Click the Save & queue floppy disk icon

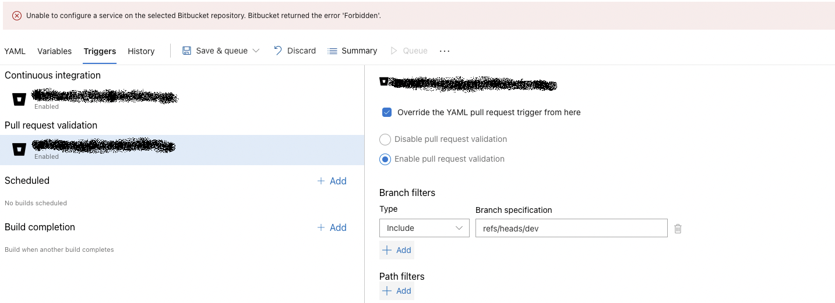click(x=186, y=51)
